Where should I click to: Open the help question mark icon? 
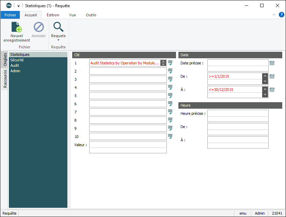point(282,15)
